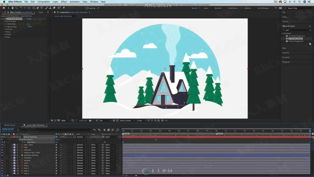314x177 pixels.
Task: Click the snapshot camera icon below the viewer
Action: (90, 121)
